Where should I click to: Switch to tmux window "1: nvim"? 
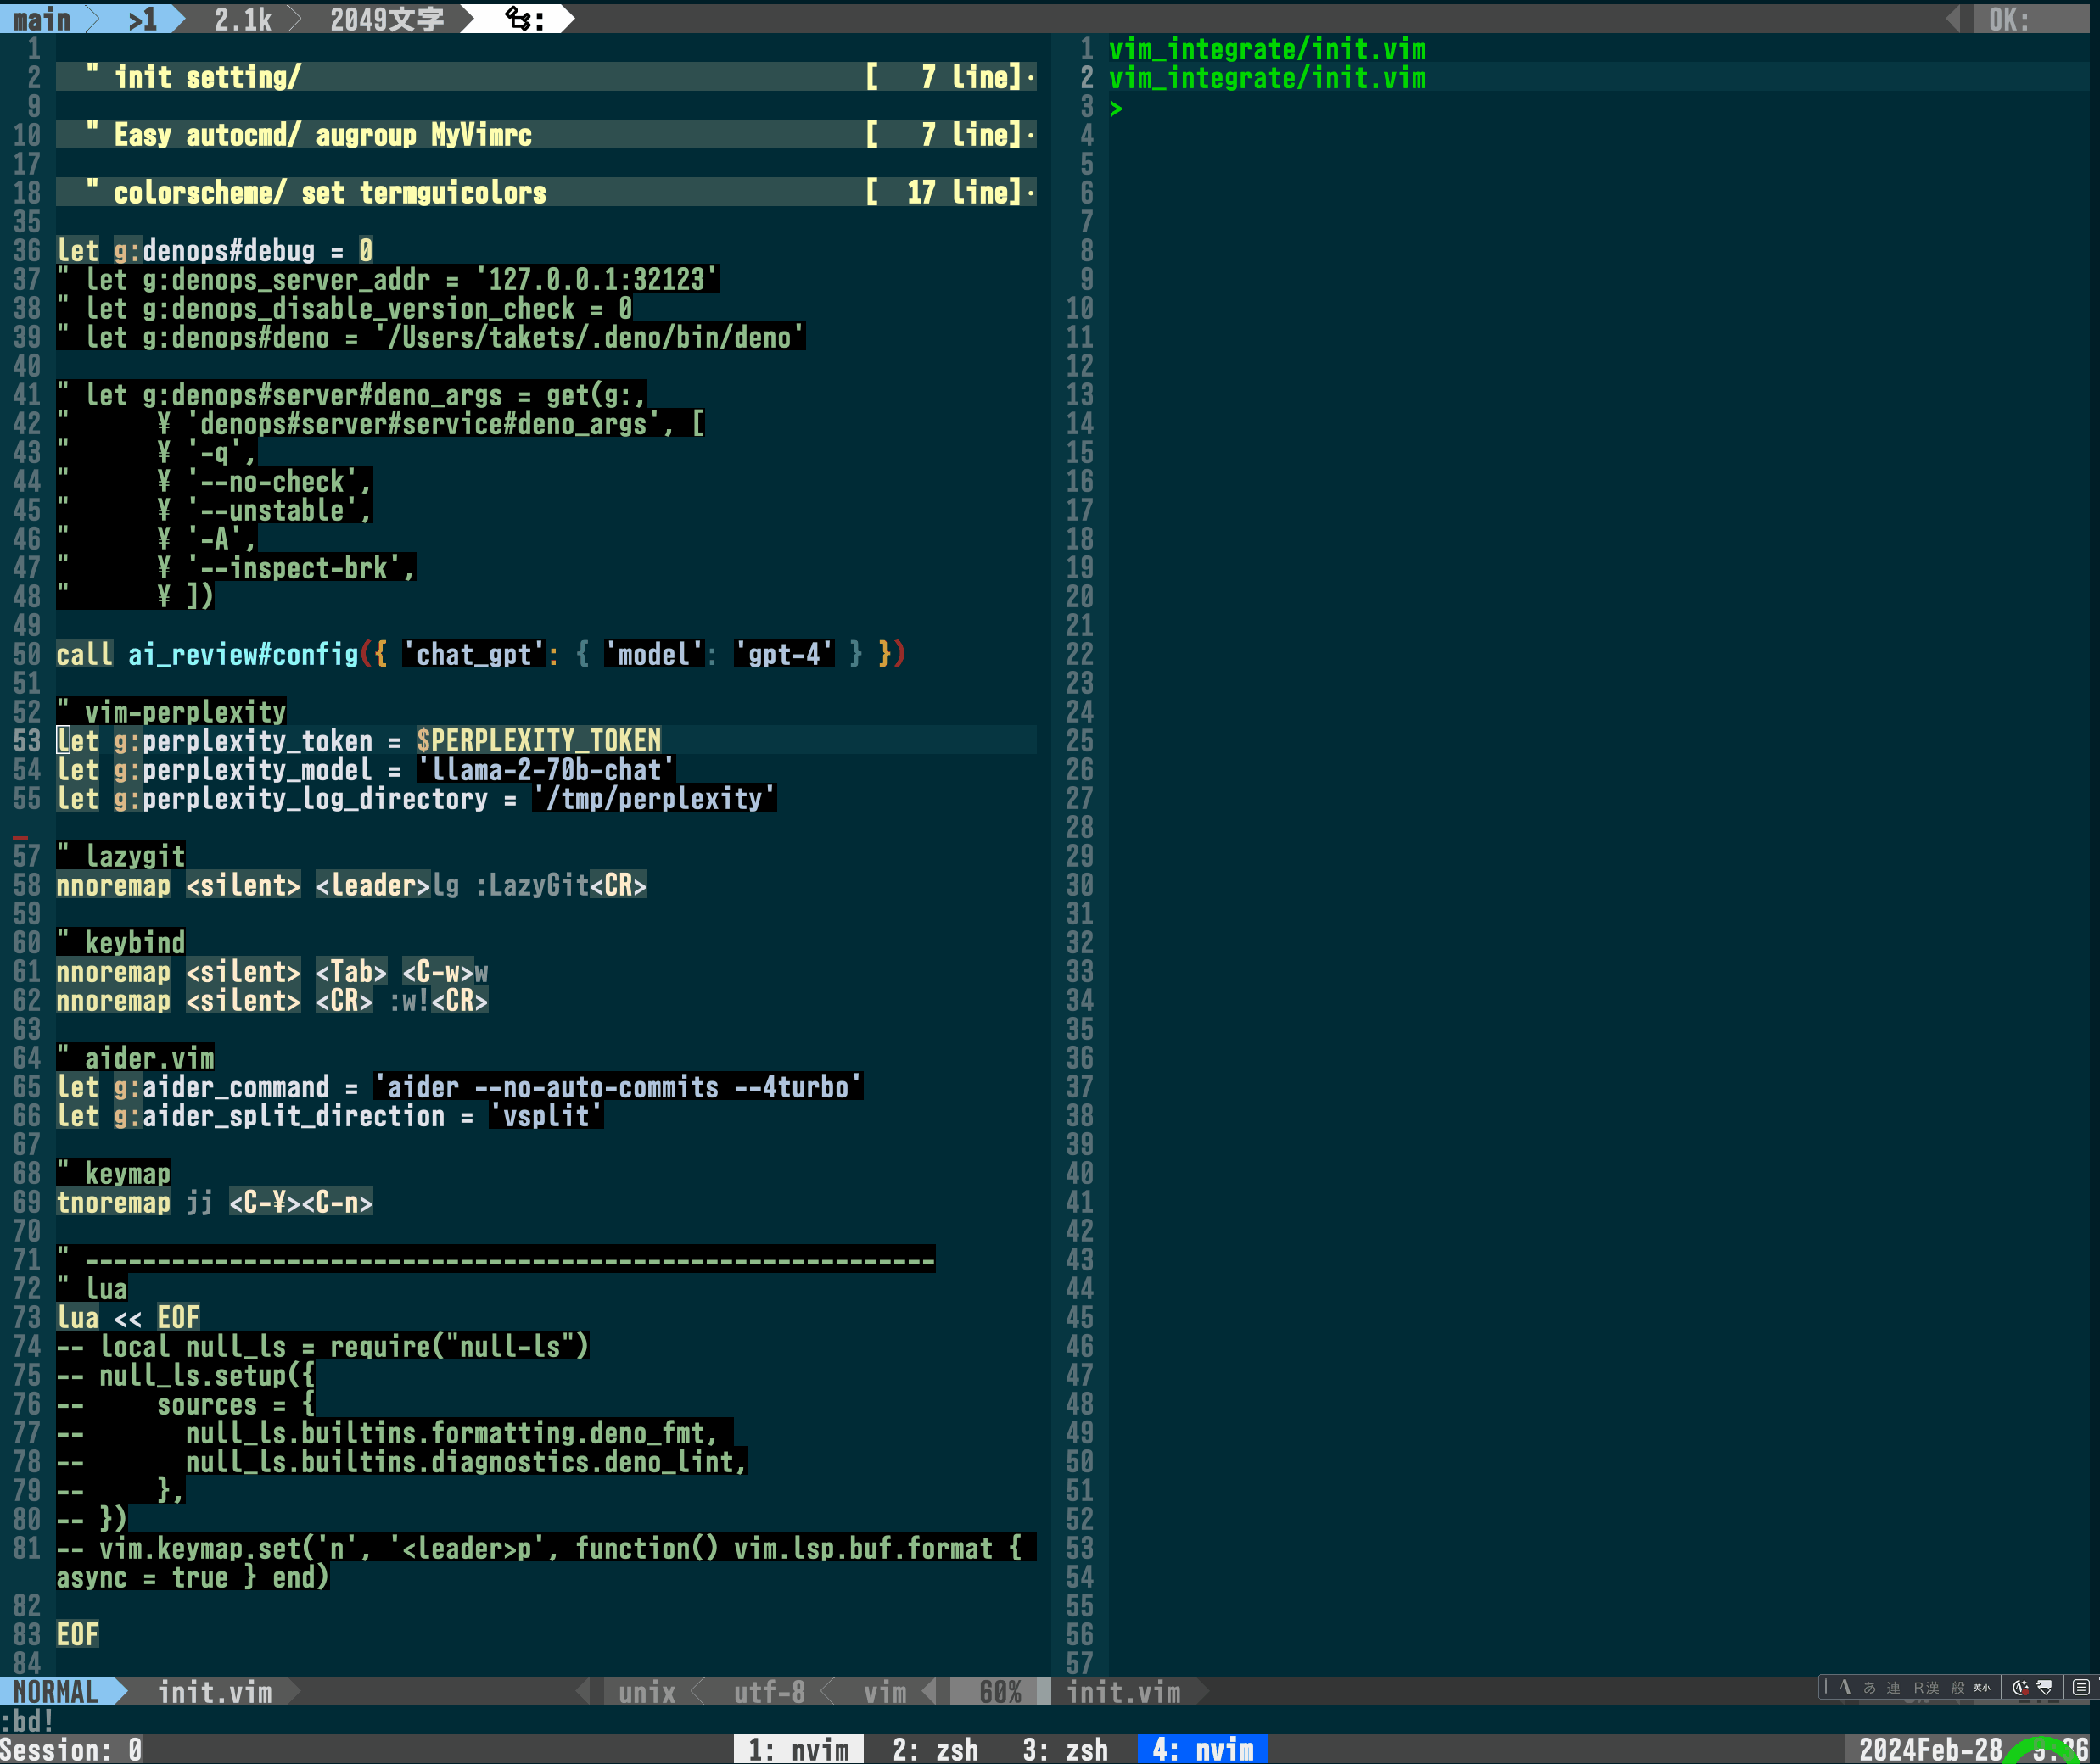pyautogui.click(x=798, y=1750)
